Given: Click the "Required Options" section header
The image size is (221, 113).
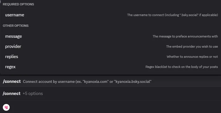Looking at the screenshot, I should coord(18,5).
